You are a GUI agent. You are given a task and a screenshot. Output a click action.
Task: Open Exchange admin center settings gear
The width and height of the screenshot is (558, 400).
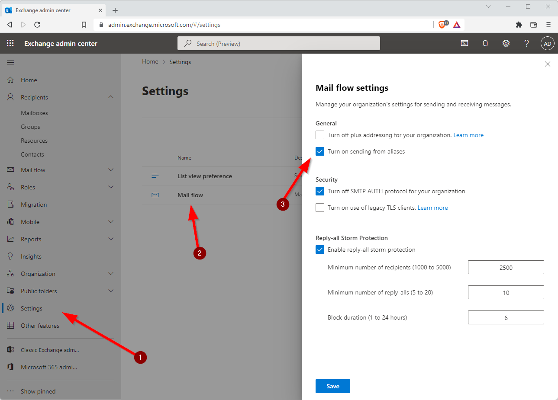[x=506, y=43]
